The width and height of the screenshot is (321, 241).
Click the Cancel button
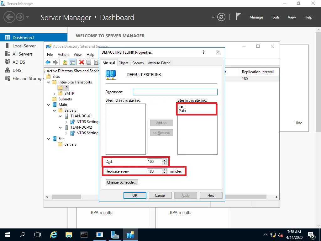pyautogui.click(x=160, y=195)
